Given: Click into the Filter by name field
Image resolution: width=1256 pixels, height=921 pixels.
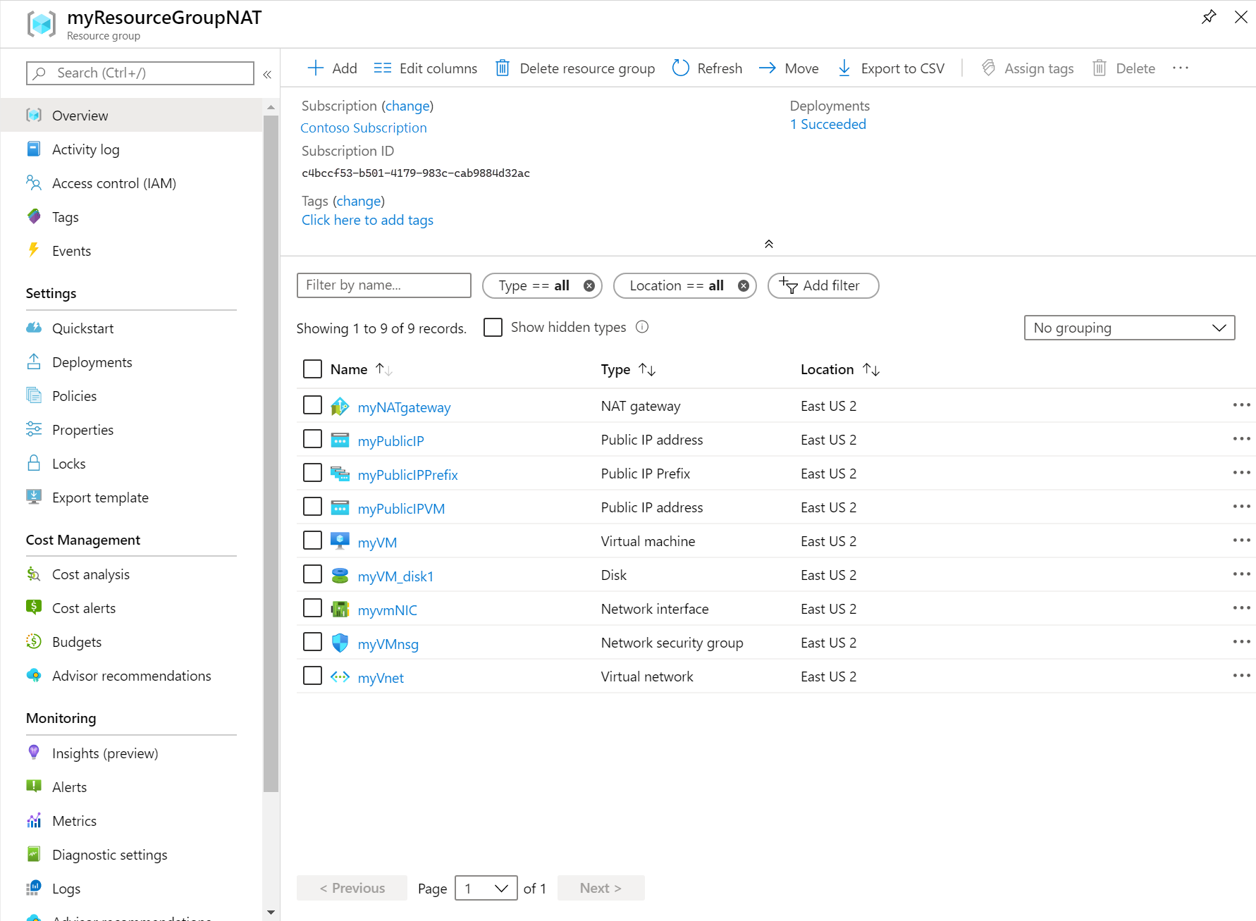Looking at the screenshot, I should 383,285.
